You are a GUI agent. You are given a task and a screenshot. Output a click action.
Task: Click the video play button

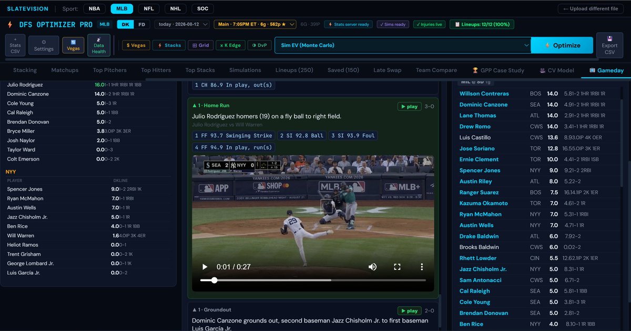[x=205, y=267]
